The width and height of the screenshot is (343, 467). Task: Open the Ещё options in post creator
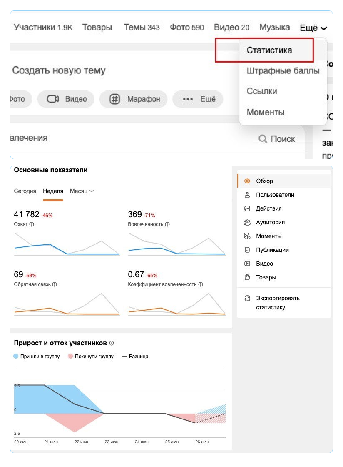200,99
